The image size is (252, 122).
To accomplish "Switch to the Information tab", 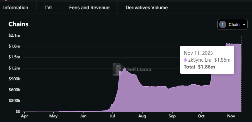I will (16, 8).
